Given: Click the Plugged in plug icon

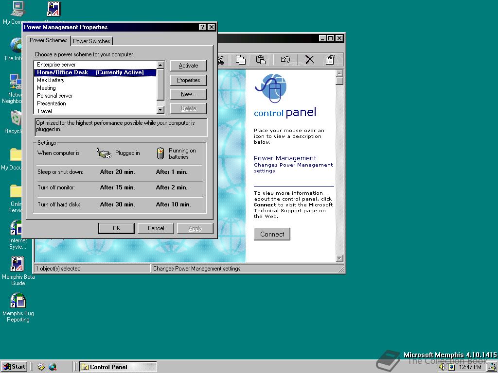Looking at the screenshot, I should (x=104, y=153).
